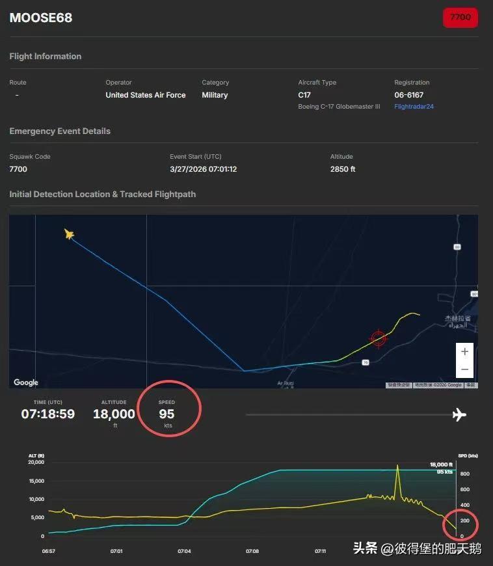
Task: Zoom in on the map with plus button
Action: (x=464, y=351)
